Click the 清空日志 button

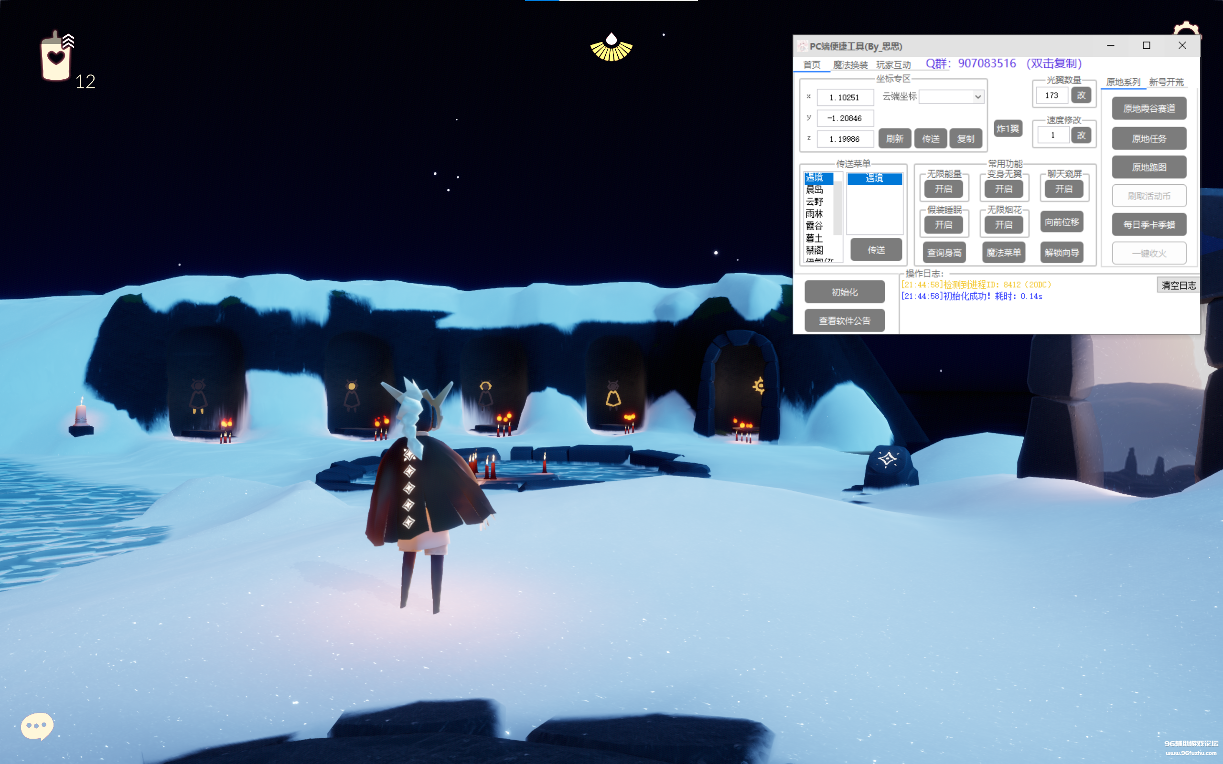click(1178, 286)
